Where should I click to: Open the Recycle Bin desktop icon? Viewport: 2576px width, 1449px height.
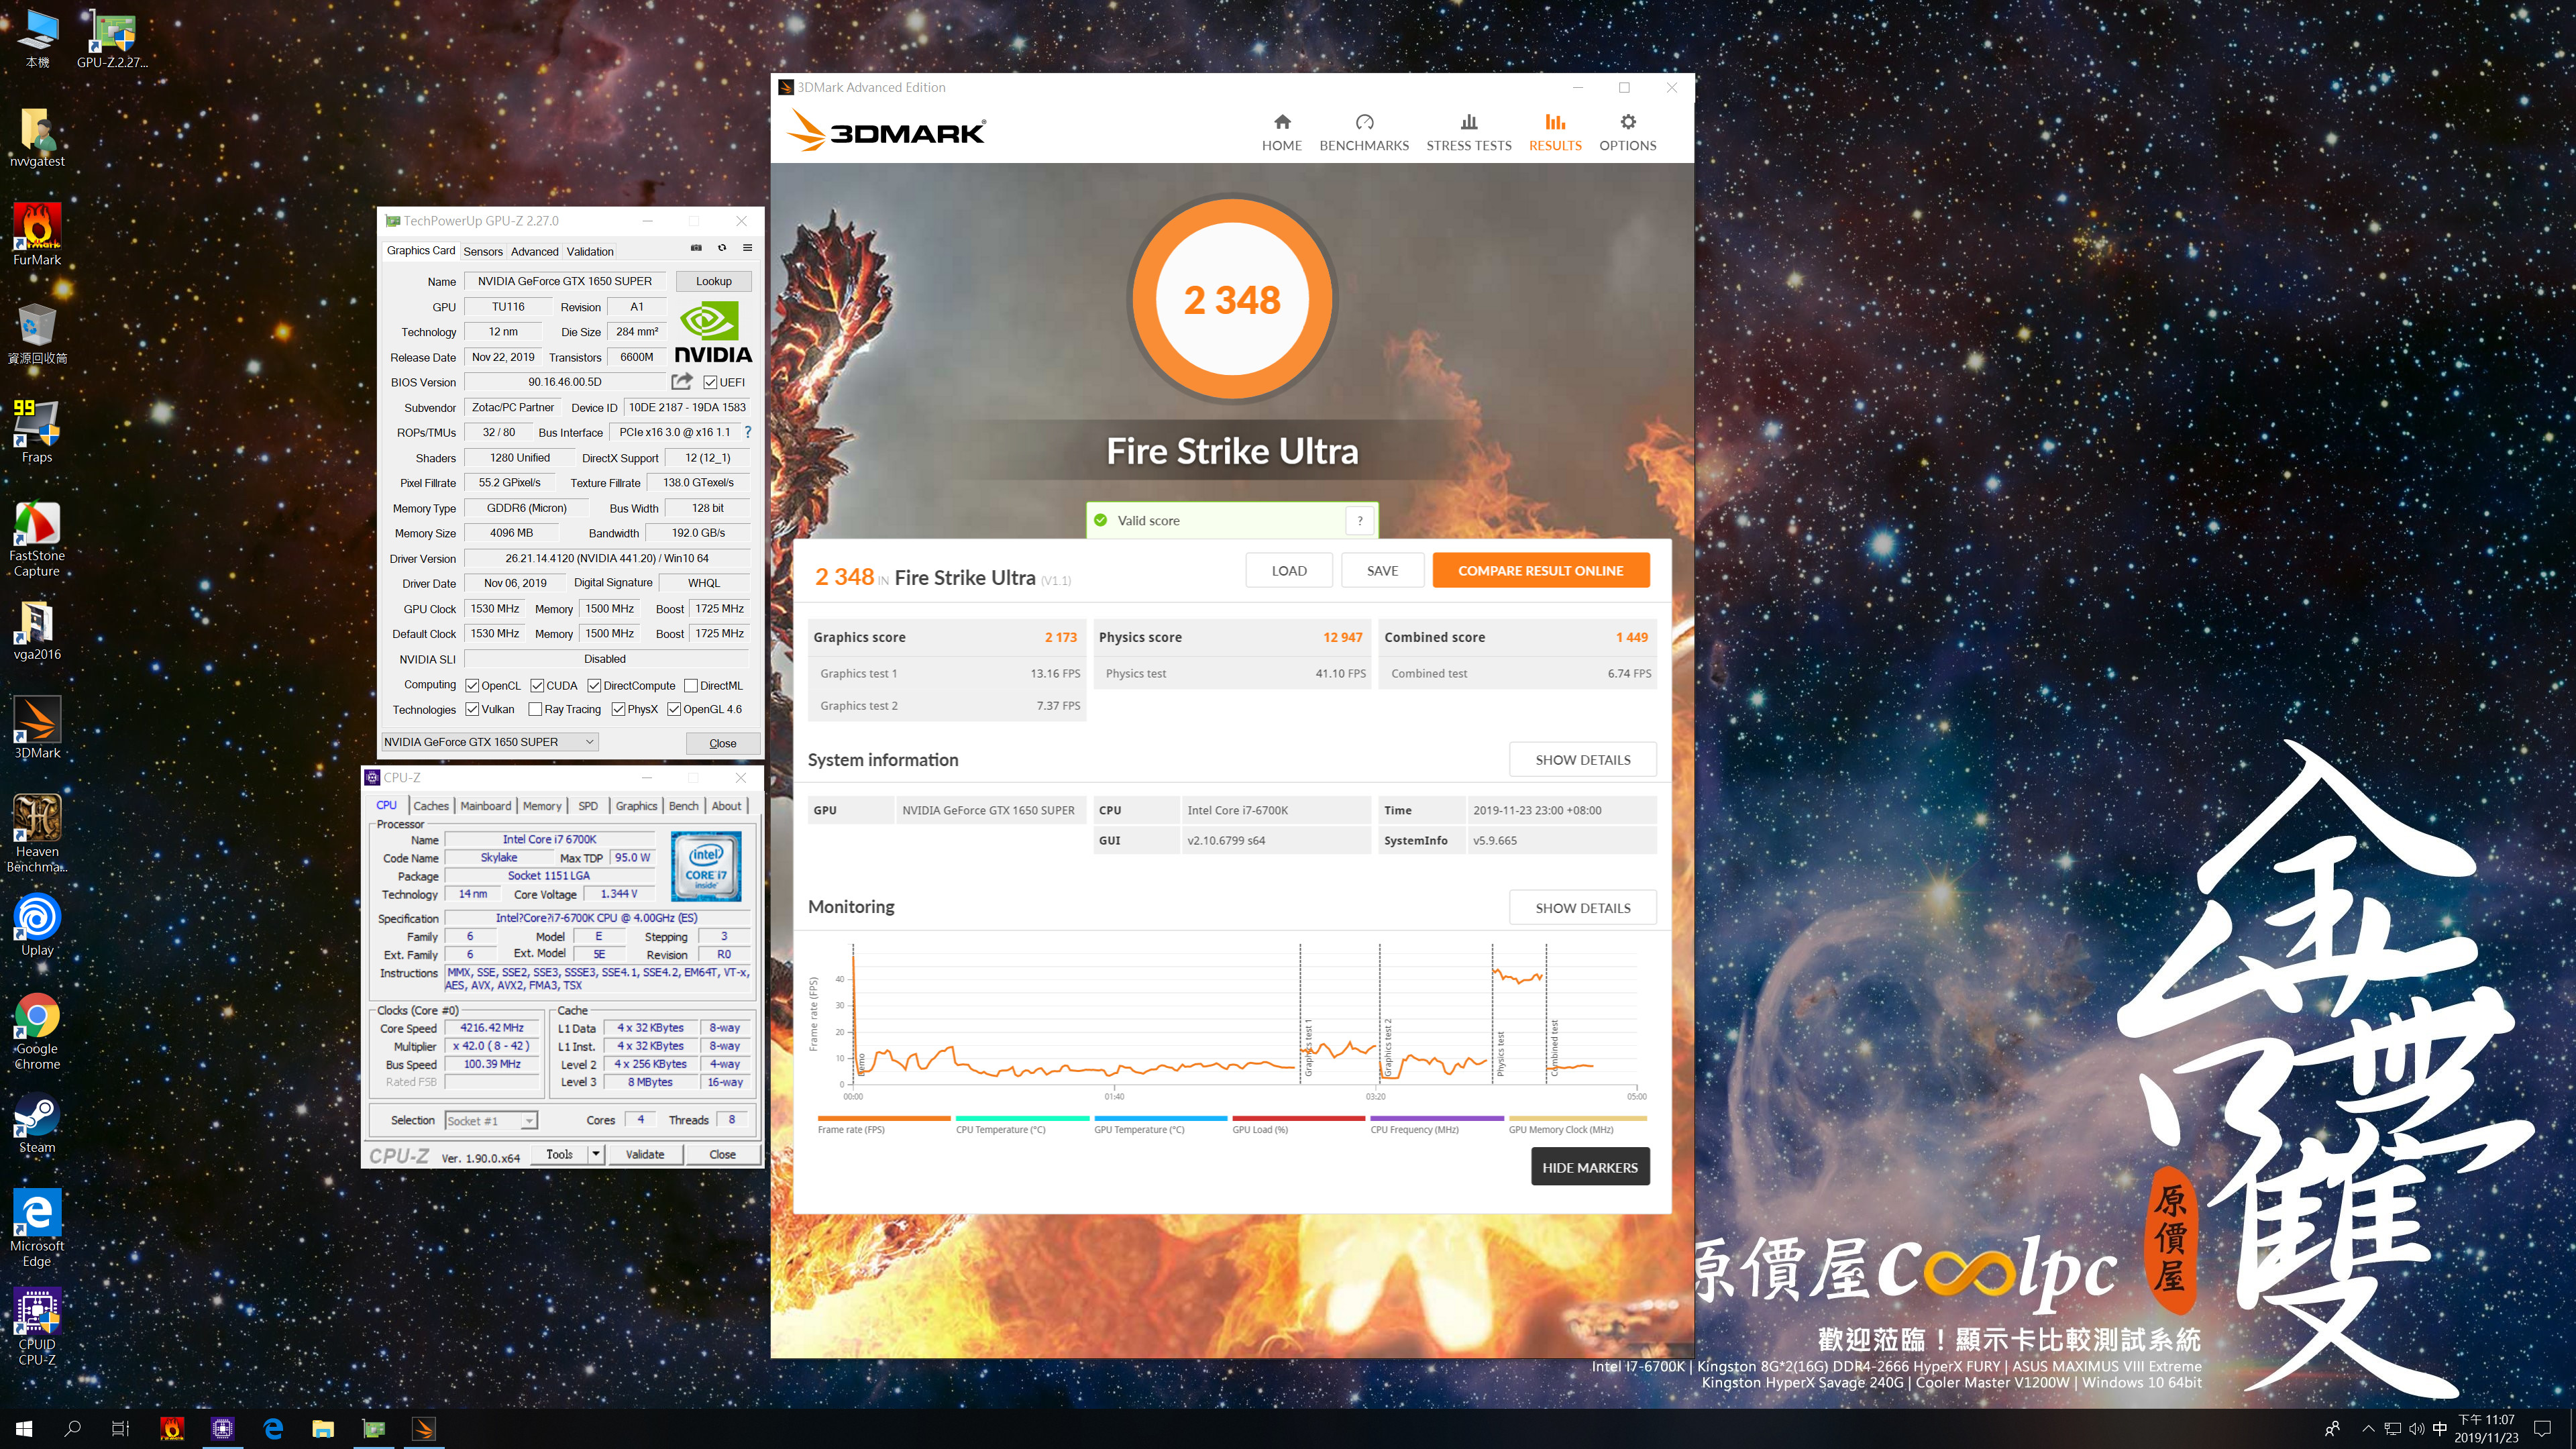click(x=37, y=334)
